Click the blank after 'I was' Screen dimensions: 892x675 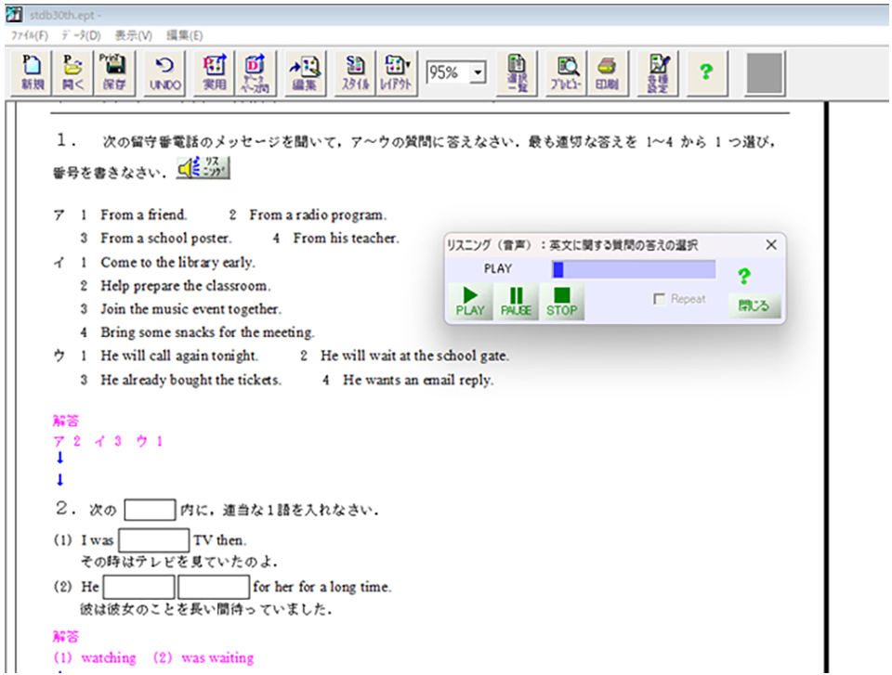coord(153,539)
